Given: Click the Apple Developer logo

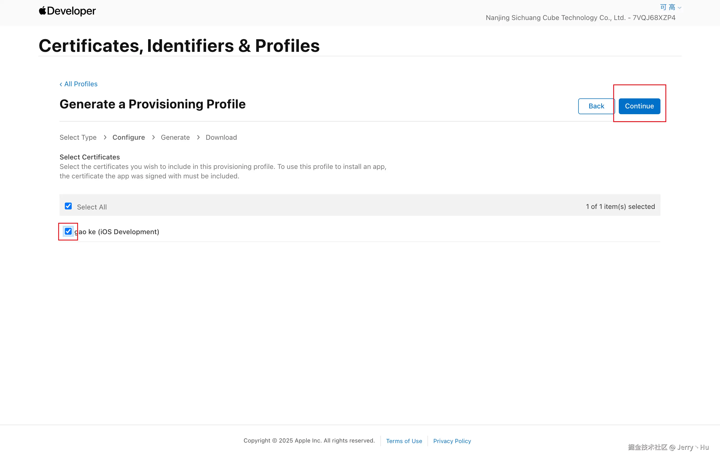Looking at the screenshot, I should (x=67, y=11).
